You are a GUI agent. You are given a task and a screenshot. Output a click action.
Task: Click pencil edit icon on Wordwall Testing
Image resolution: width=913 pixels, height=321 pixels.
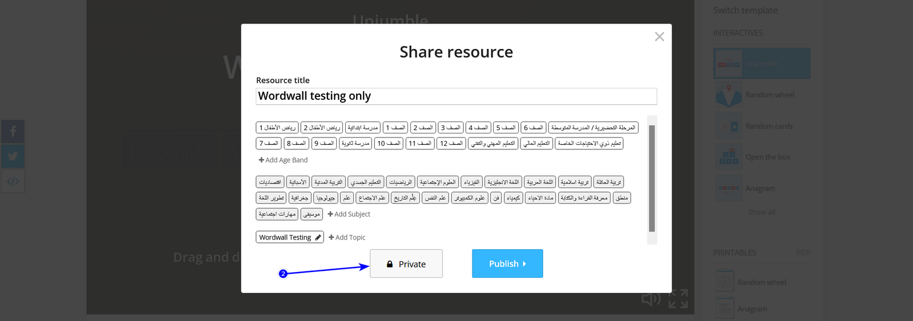[x=318, y=237]
